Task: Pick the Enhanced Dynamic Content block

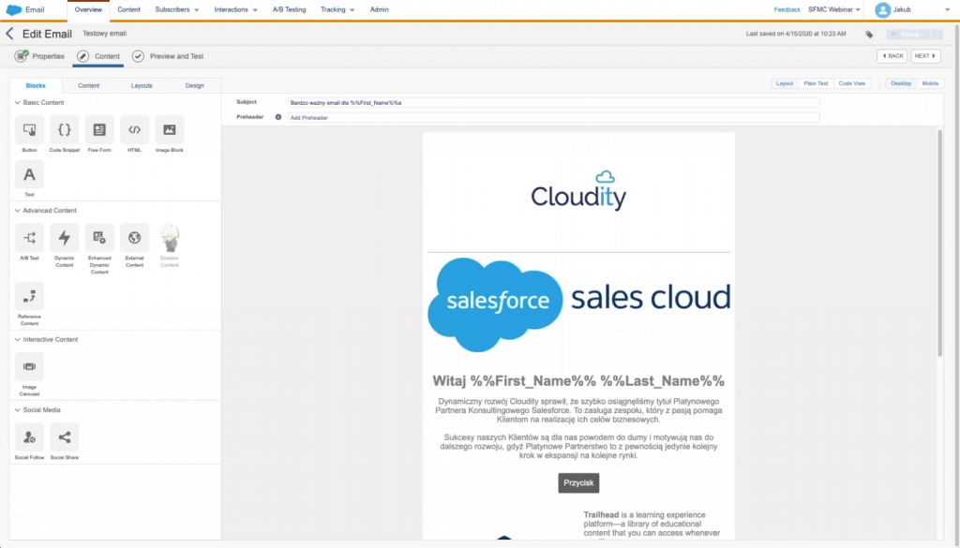Action: point(99,238)
